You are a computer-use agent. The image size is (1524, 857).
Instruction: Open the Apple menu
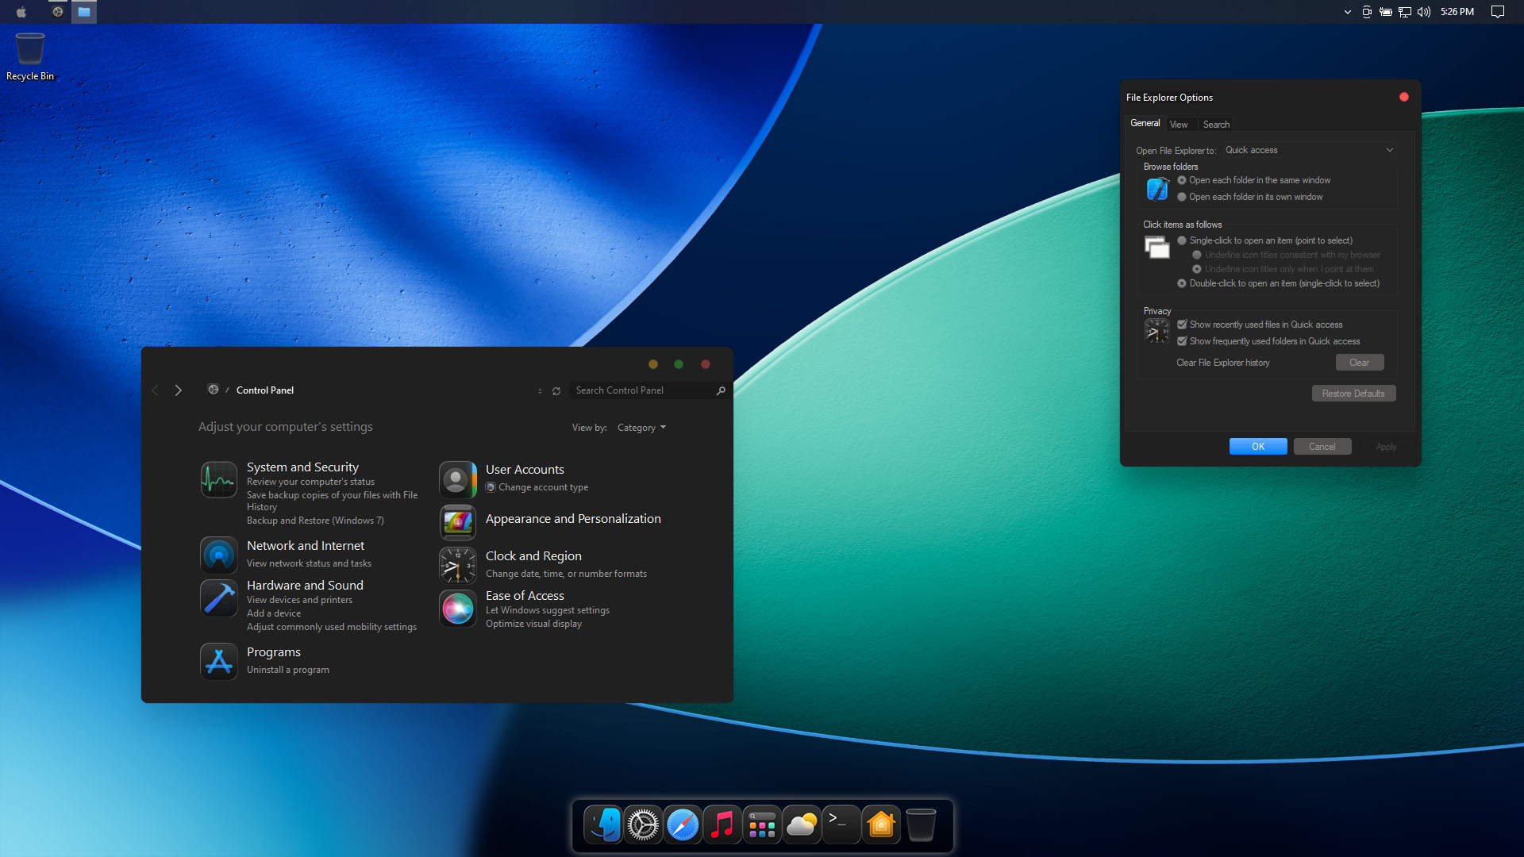[21, 12]
